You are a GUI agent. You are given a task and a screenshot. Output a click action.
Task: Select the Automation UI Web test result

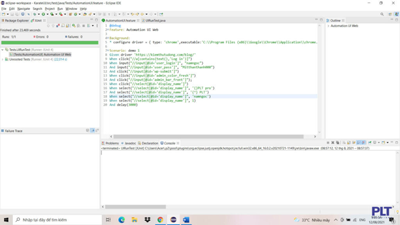point(40,54)
